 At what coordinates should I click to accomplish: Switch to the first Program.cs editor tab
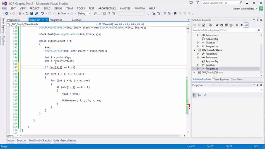pyautogui.click(x=13, y=20)
